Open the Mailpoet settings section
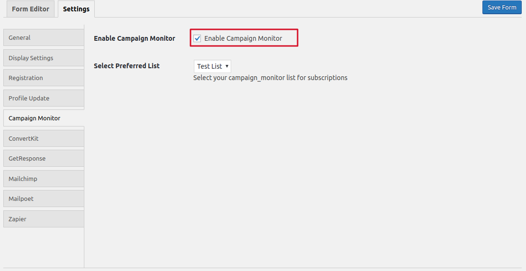Image resolution: width=526 pixels, height=271 pixels. tap(44, 199)
